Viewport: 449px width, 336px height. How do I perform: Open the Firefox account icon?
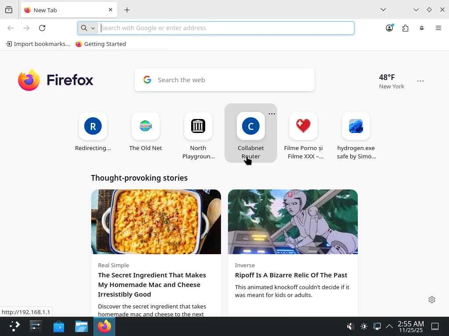pyautogui.click(x=389, y=28)
